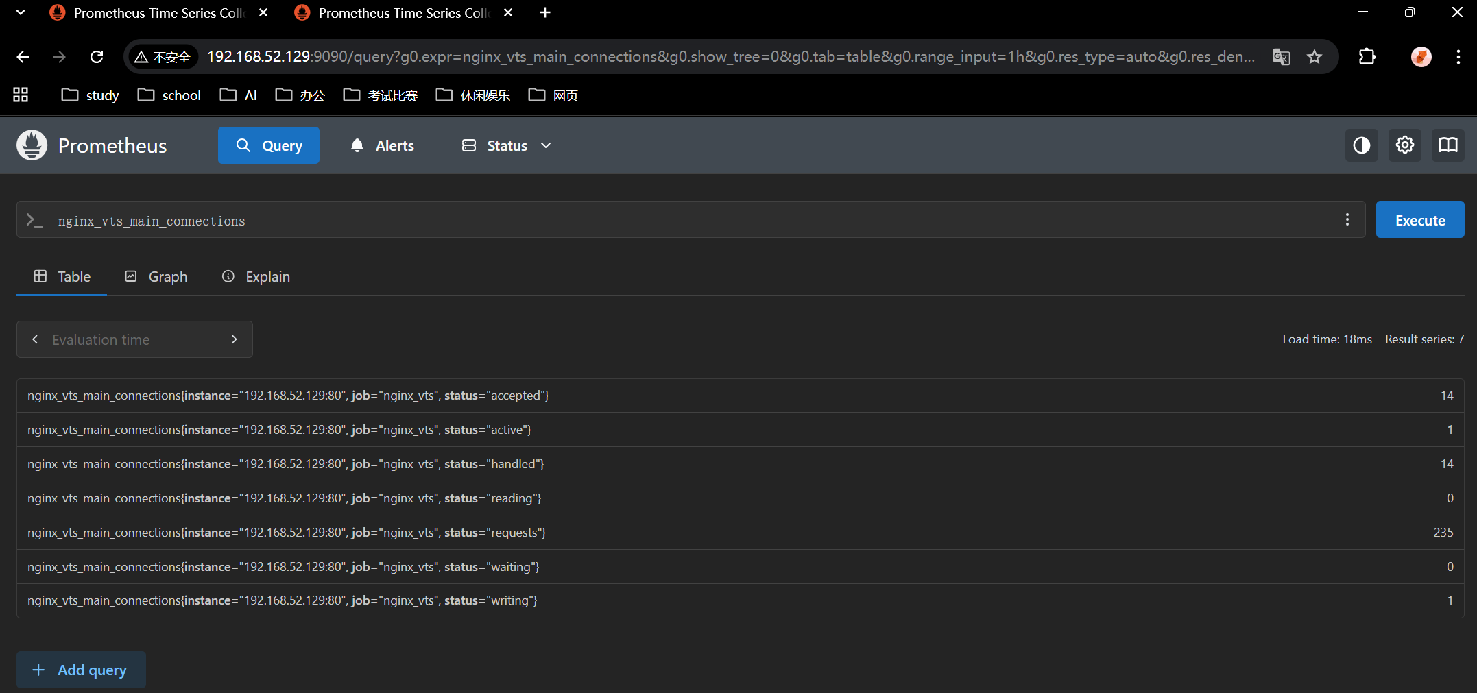
Task: Go to previous evaluation time
Action: click(x=35, y=339)
